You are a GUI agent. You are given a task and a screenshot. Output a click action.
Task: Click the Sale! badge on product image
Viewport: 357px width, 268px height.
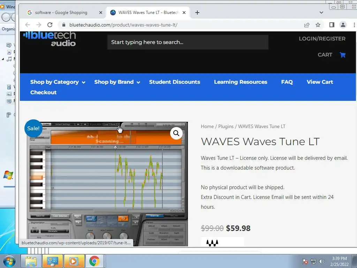pos(33,128)
